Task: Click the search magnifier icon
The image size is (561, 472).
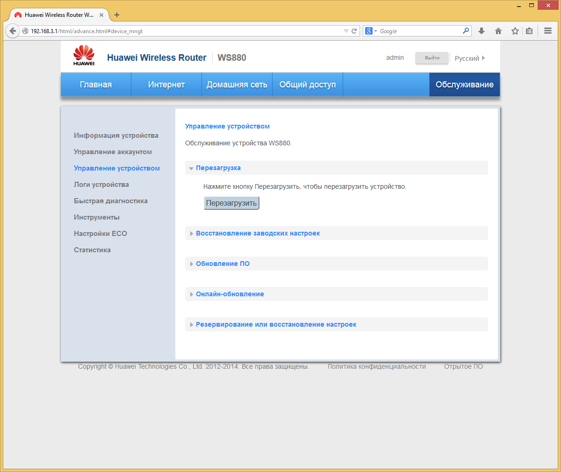Action: point(466,31)
